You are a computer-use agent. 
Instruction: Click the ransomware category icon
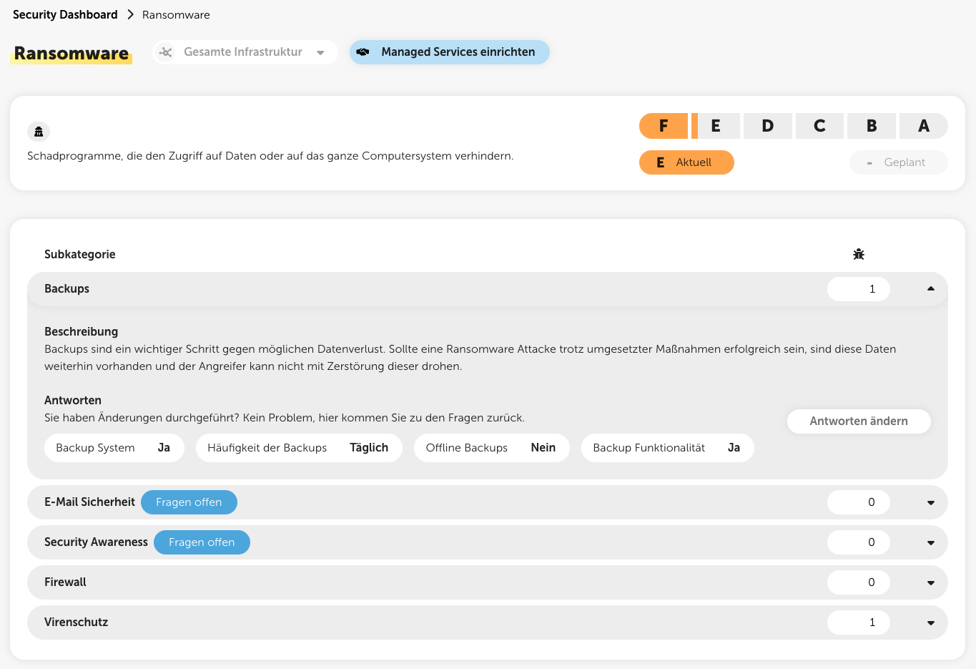point(39,132)
